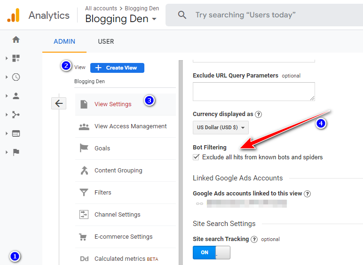Click the All accounts breadcrumb link
363x265 pixels.
point(101,8)
